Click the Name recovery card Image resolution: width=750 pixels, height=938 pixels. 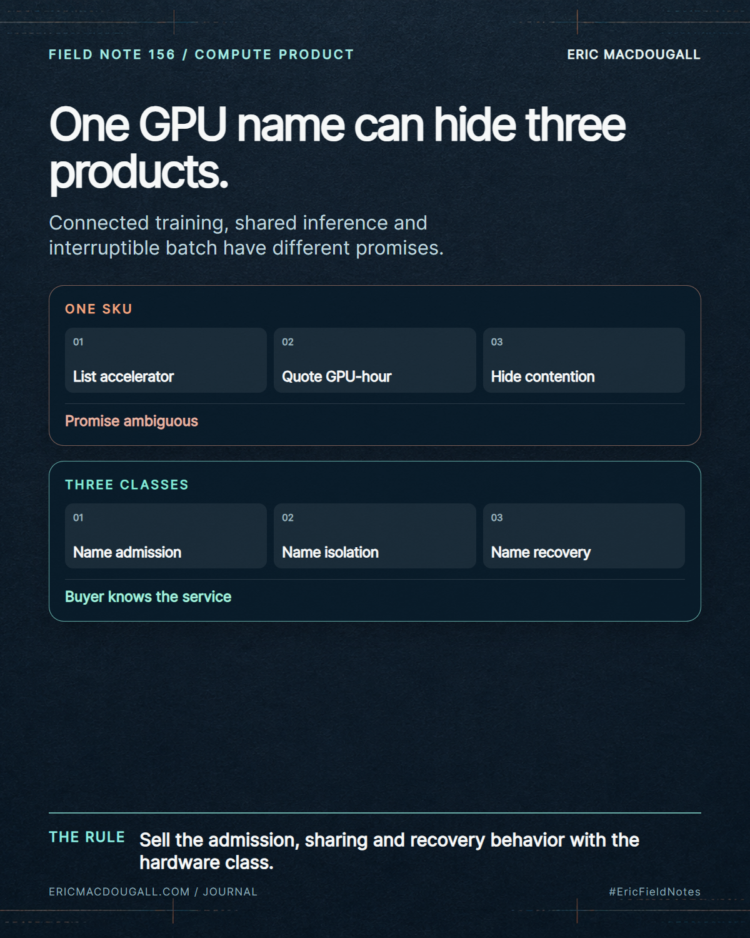pos(584,536)
